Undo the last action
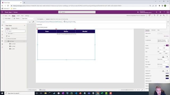The image size is (170, 95). [155, 16]
